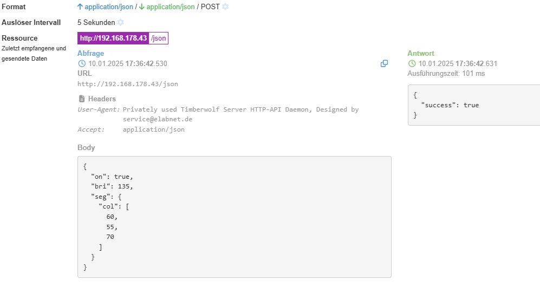Viewport: 540px width, 286px height.
Task: Open the Auslöser Intervall settings gear
Action: click(x=120, y=22)
